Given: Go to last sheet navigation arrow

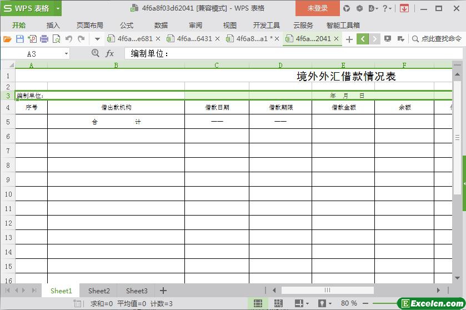Looking at the screenshot, I should click(x=34, y=291).
